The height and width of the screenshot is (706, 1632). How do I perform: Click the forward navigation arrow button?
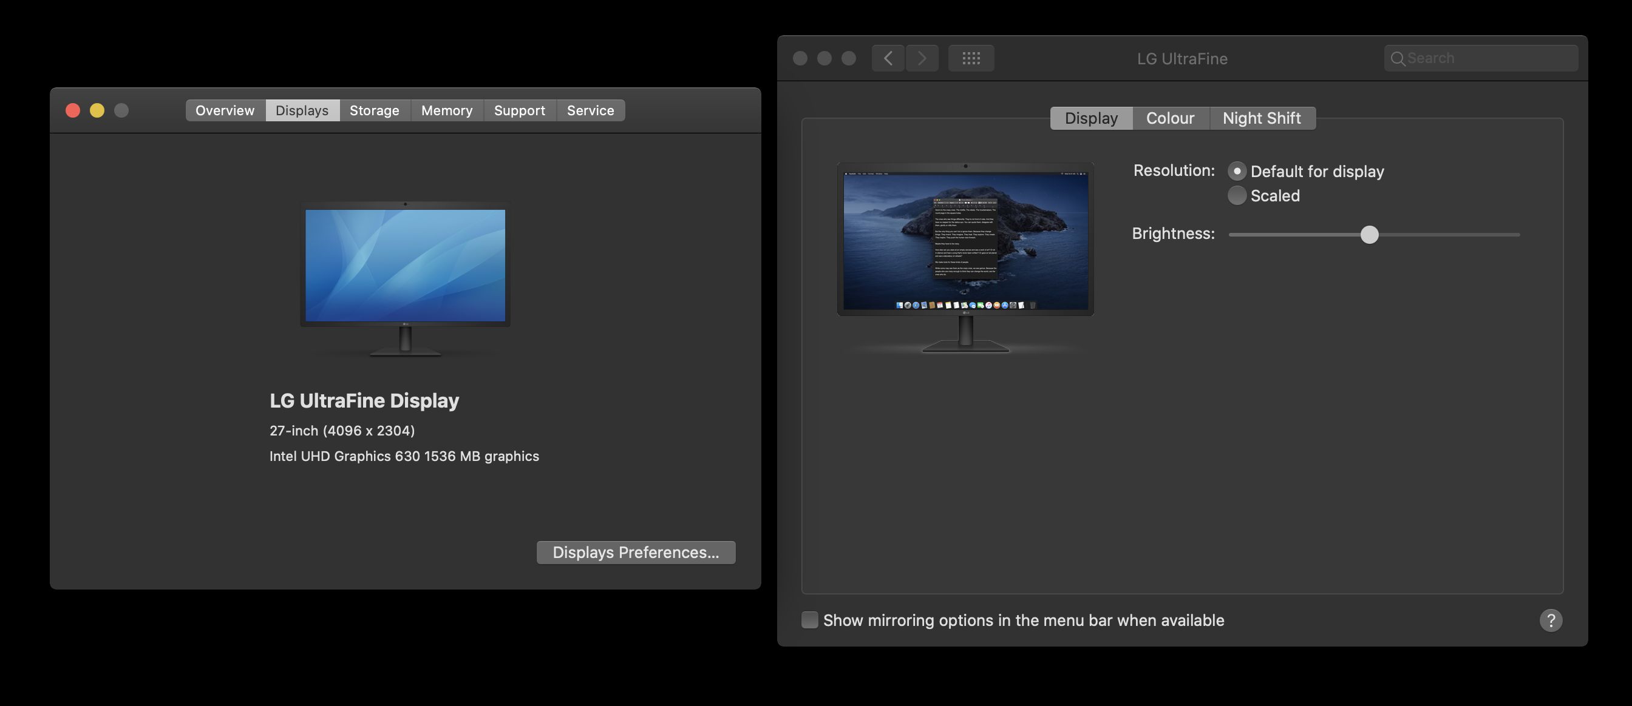tap(922, 58)
